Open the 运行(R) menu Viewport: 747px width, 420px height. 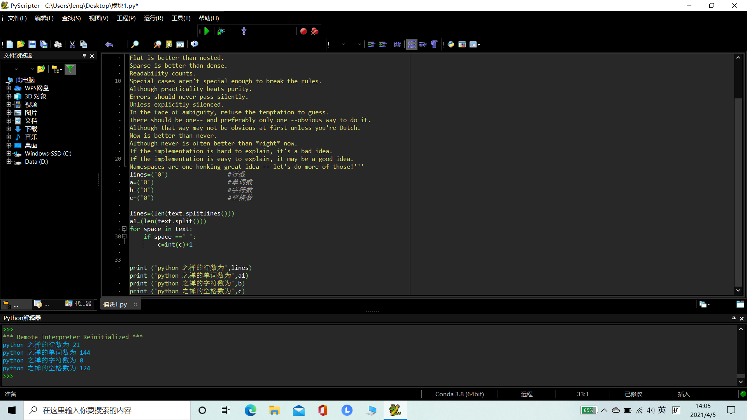pos(153,18)
